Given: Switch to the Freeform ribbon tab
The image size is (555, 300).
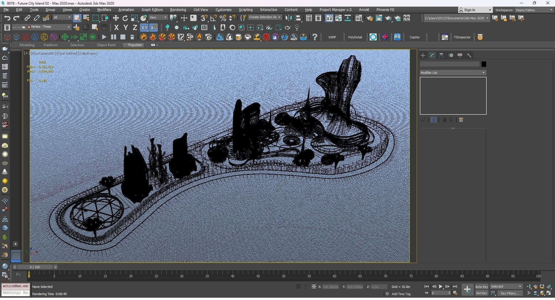Looking at the screenshot, I should [x=50, y=45].
